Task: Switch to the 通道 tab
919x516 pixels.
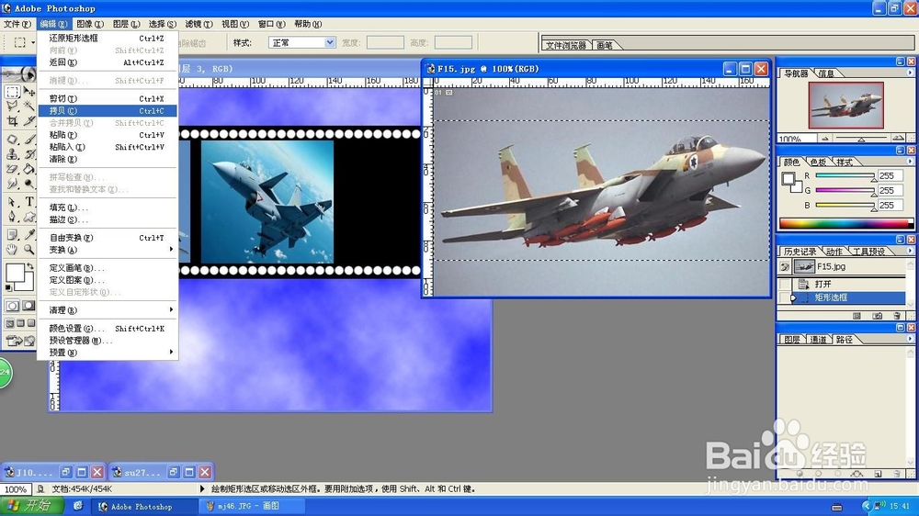Action: (x=818, y=339)
